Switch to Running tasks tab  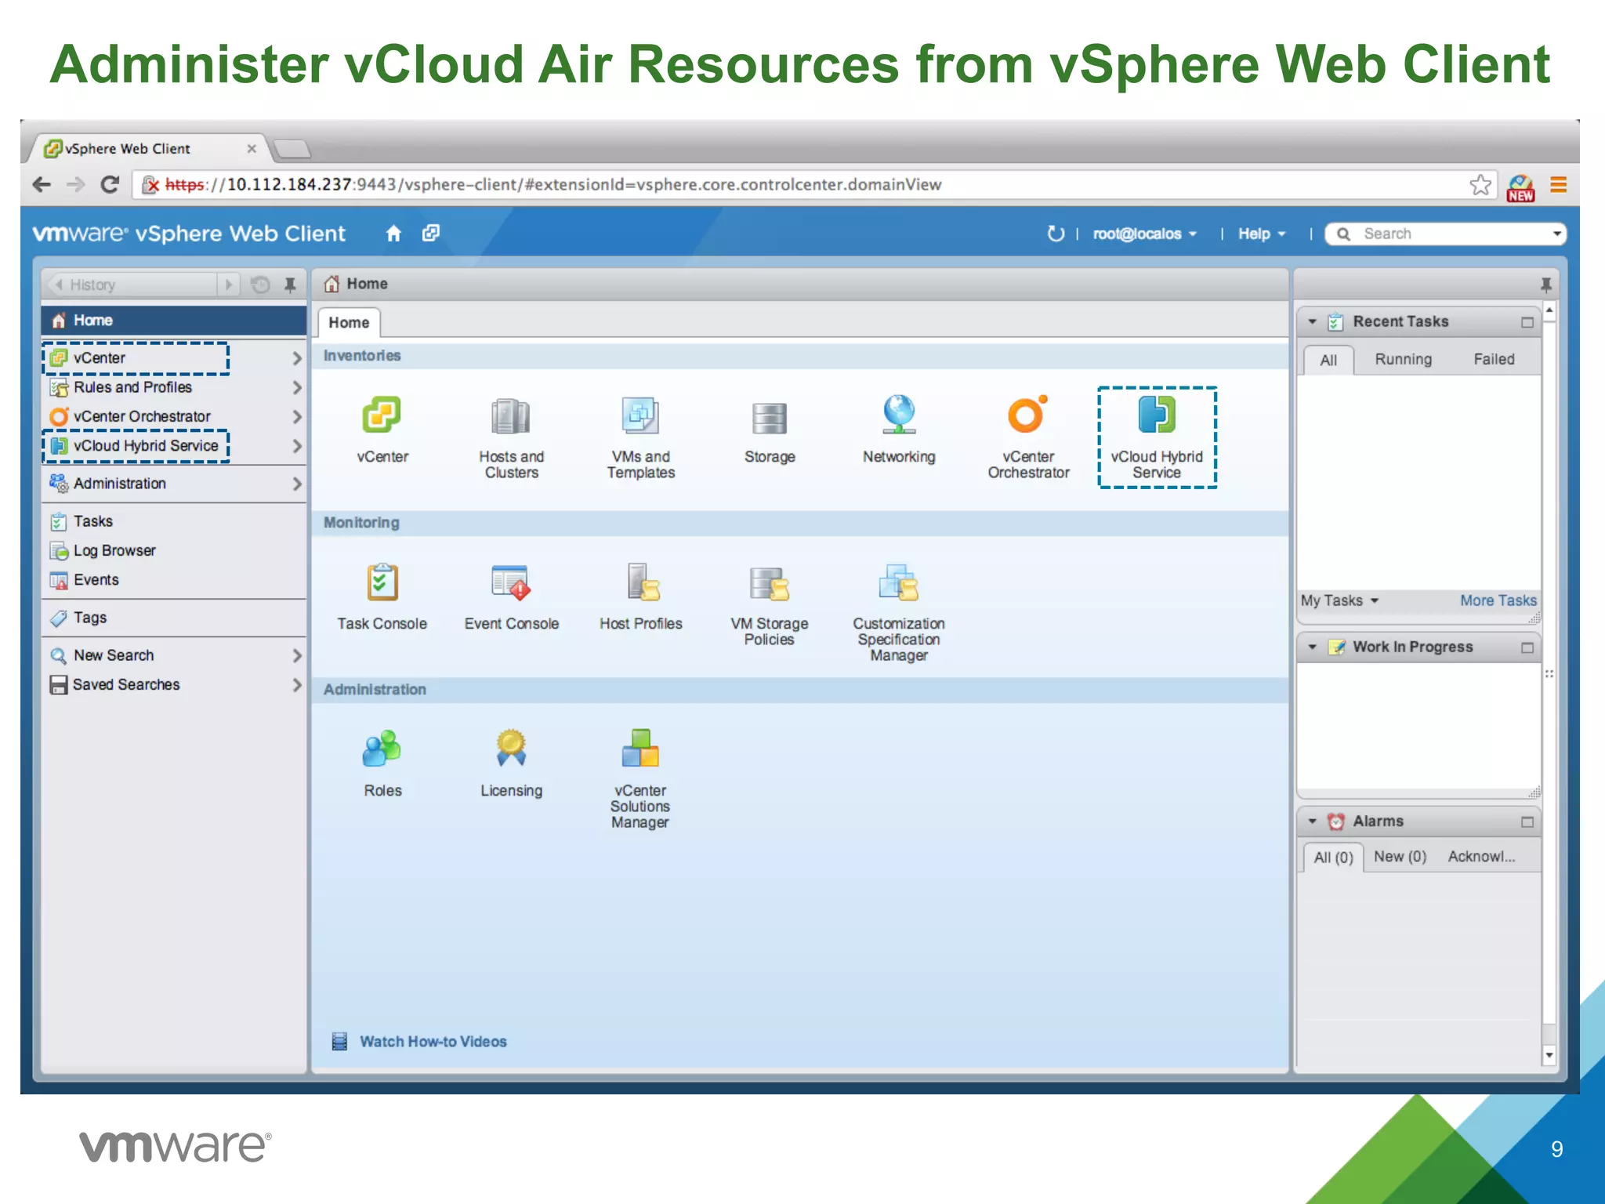pos(1403,359)
